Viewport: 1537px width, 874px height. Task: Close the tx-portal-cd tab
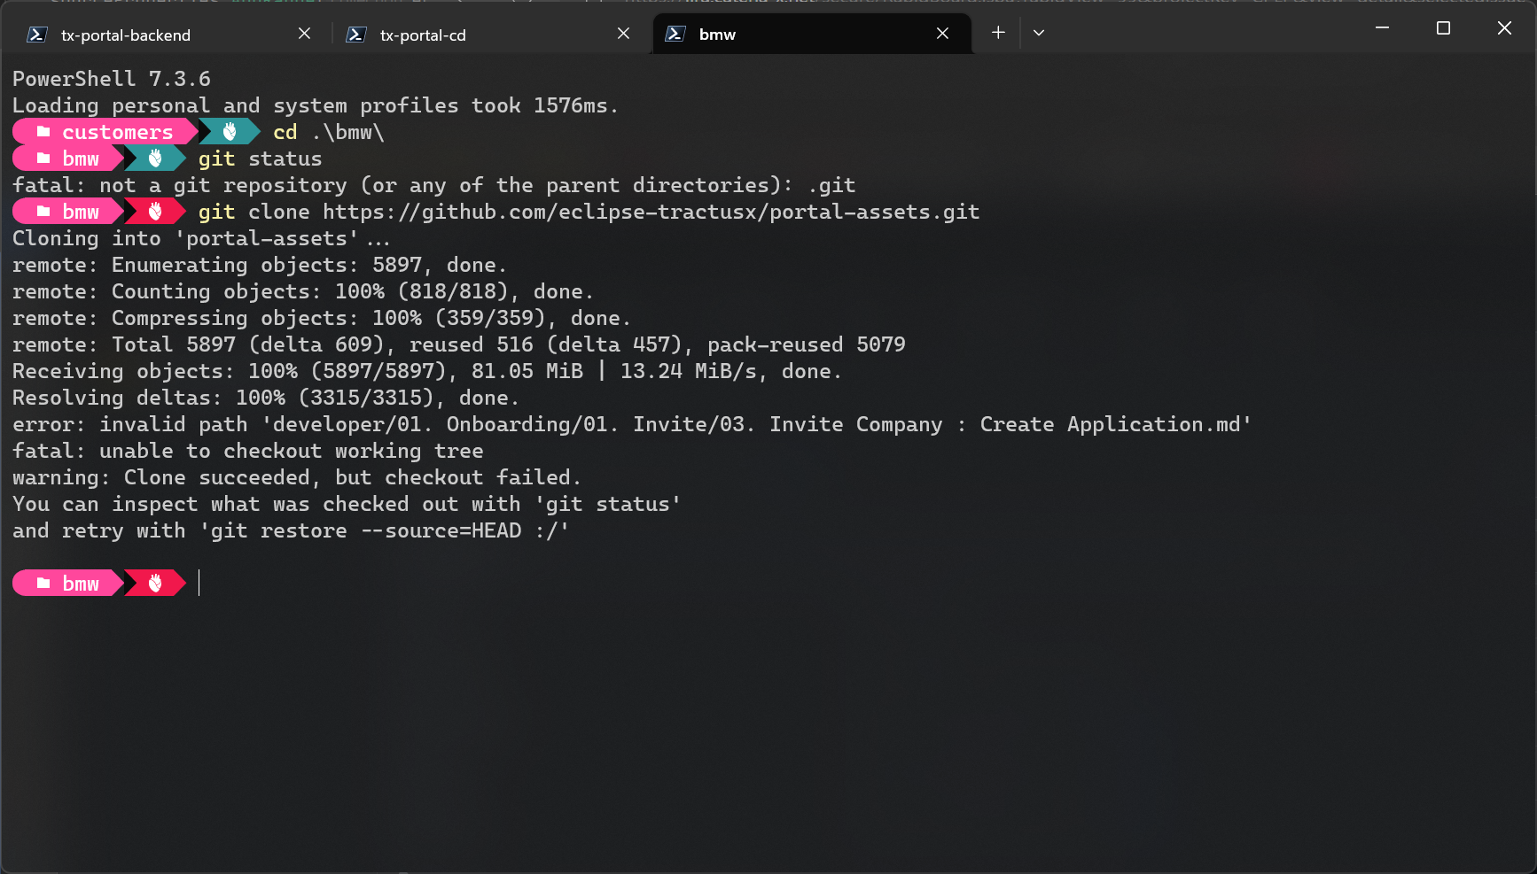coord(623,33)
